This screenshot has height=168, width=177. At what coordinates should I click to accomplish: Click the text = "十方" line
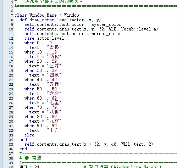point(45,130)
